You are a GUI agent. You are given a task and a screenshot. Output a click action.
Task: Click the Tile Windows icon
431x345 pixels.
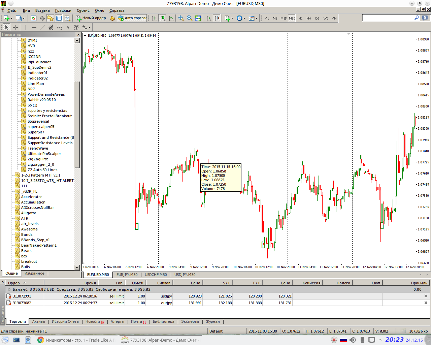tap(198, 18)
